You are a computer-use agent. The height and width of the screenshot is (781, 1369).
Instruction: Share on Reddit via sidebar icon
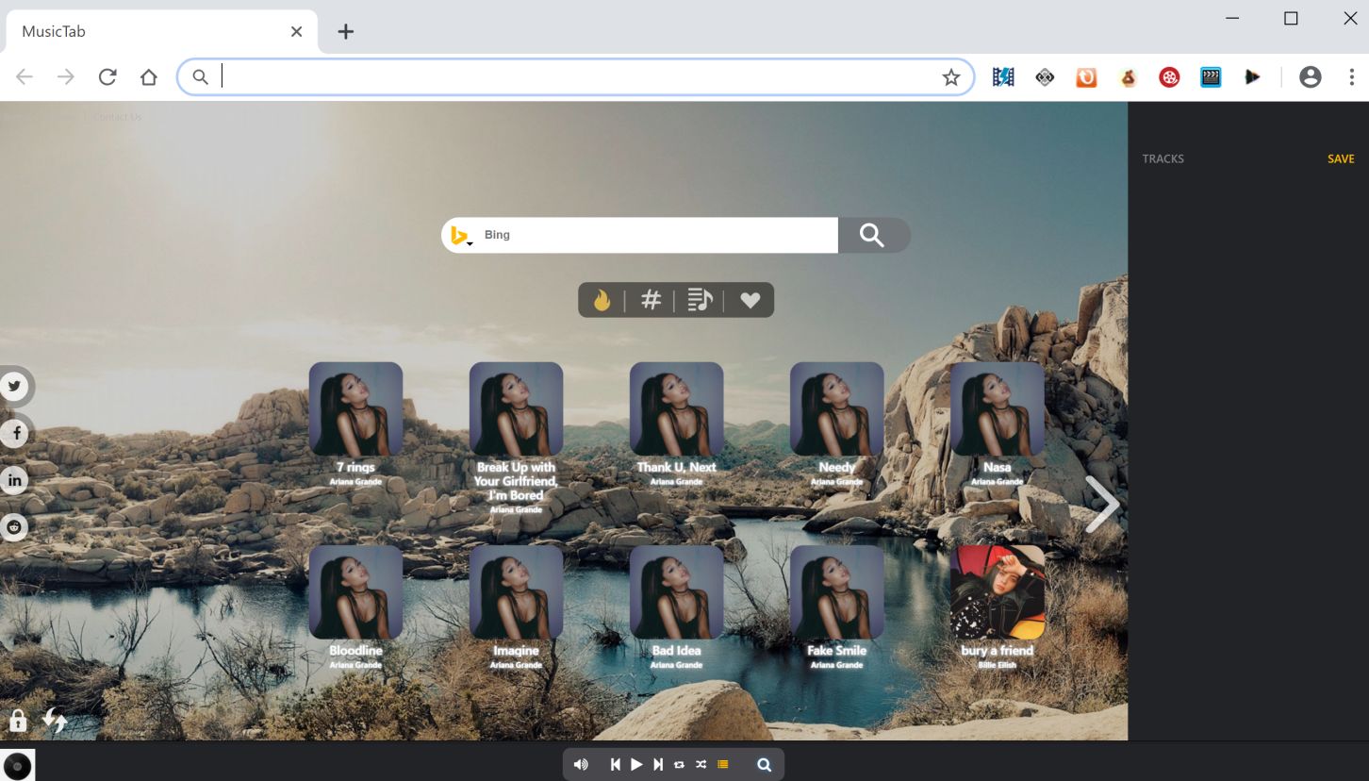(15, 527)
